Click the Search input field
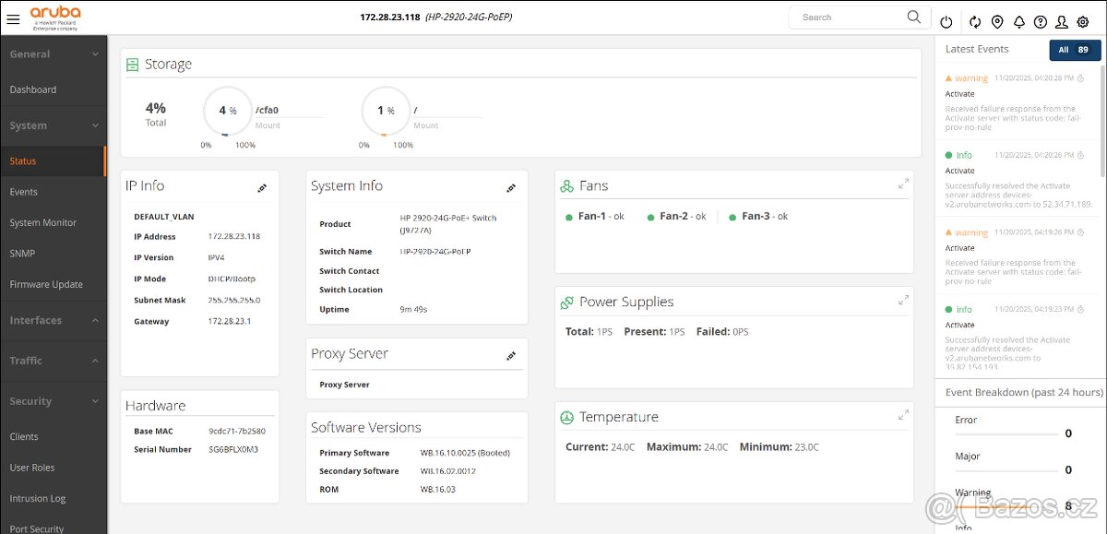Screen dimensions: 1107x534 [849, 16]
